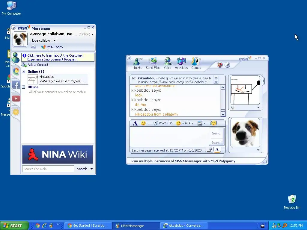
Task: Open the color scheme paintbrush icon
Action: 227,65
